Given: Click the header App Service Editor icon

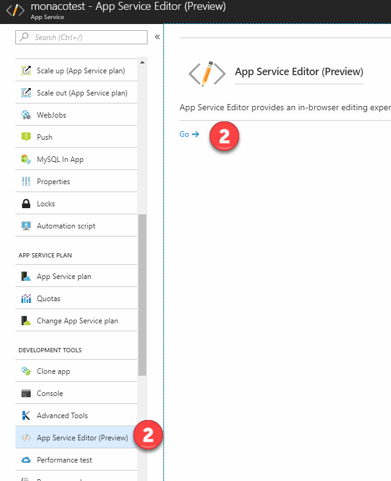Looking at the screenshot, I should coord(15,10).
